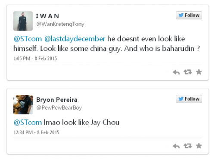Click the I W A N display name
Screen dimensions: 215x160
[x=47, y=16]
